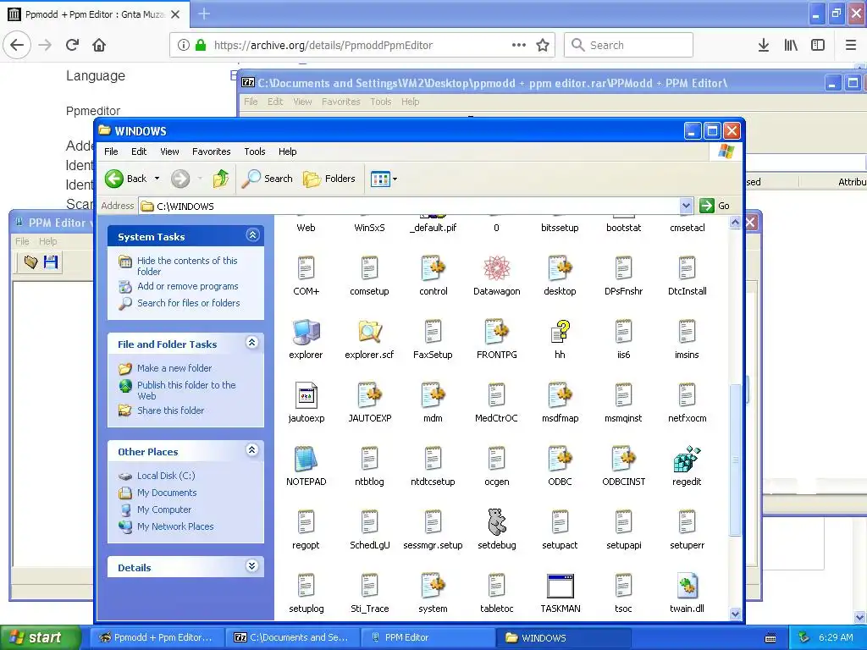Image resolution: width=867 pixels, height=650 pixels.
Task: Open the File menu in WINDOWS window
Action: (111, 151)
